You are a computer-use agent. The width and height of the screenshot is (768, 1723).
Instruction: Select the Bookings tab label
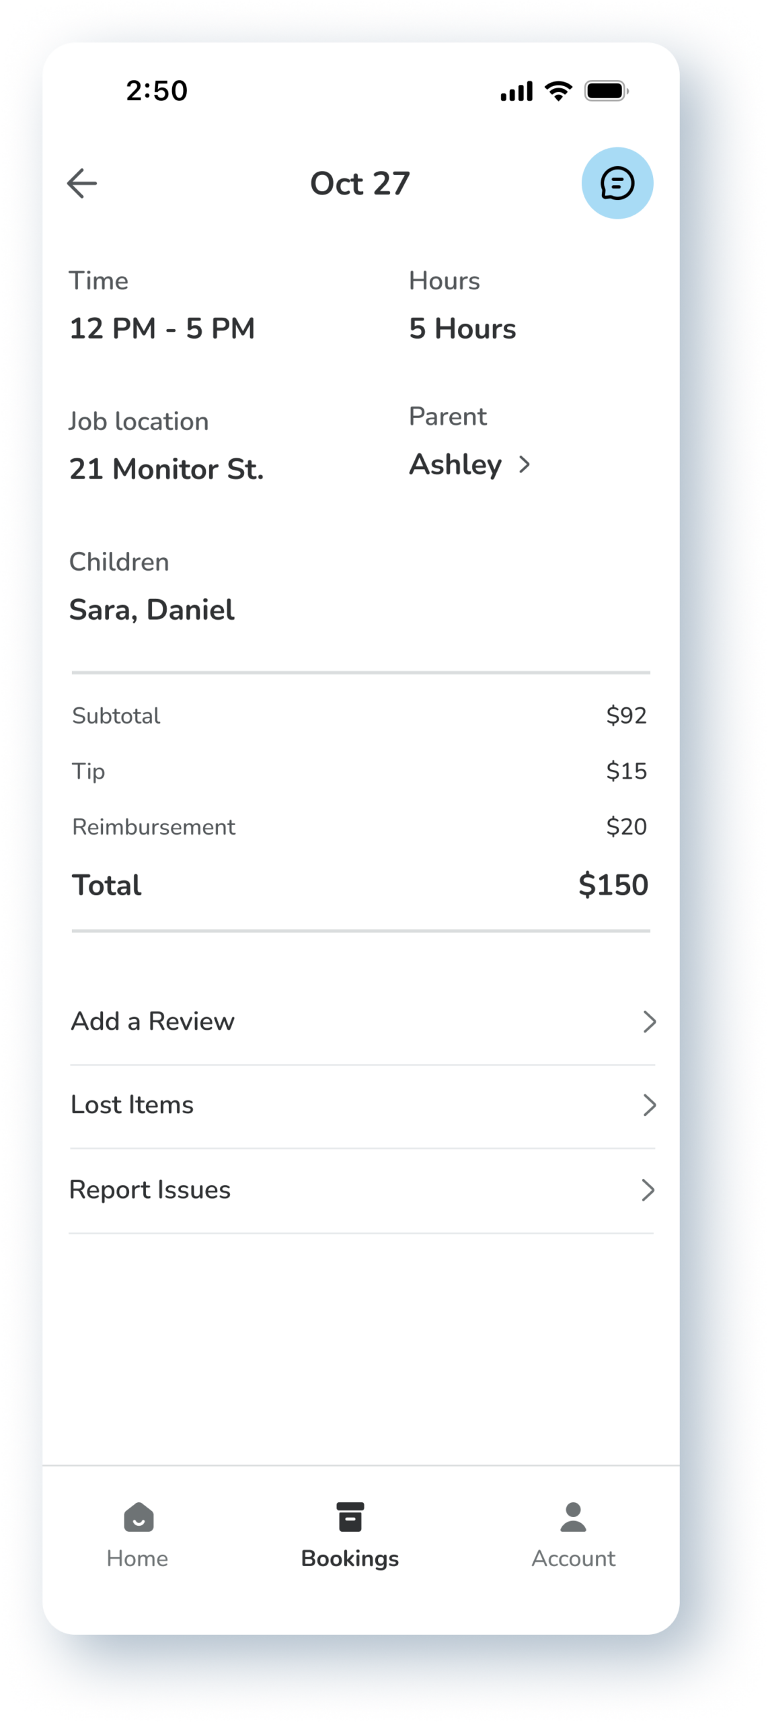pyautogui.click(x=350, y=1559)
